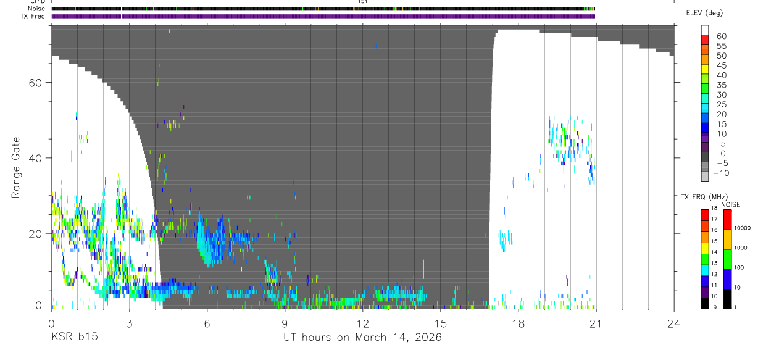Select the black bottom segment of TX FRQ bar
Image resolution: width=758 pixels, height=350 pixels.
[x=705, y=303]
